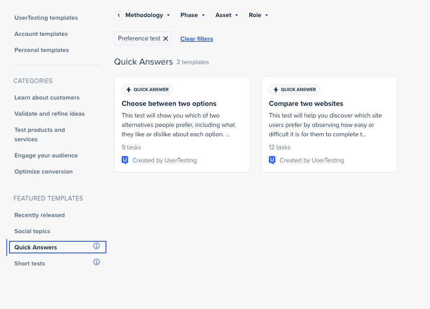Click UserTesting logo on Choose between two options card
The image size is (430, 309).
point(125,160)
